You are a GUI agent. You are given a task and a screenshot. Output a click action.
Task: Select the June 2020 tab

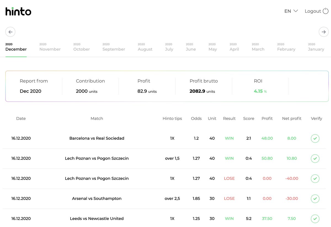tap(191, 47)
